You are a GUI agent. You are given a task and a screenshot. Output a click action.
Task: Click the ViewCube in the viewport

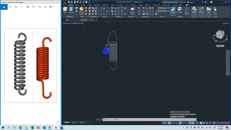click(220, 35)
